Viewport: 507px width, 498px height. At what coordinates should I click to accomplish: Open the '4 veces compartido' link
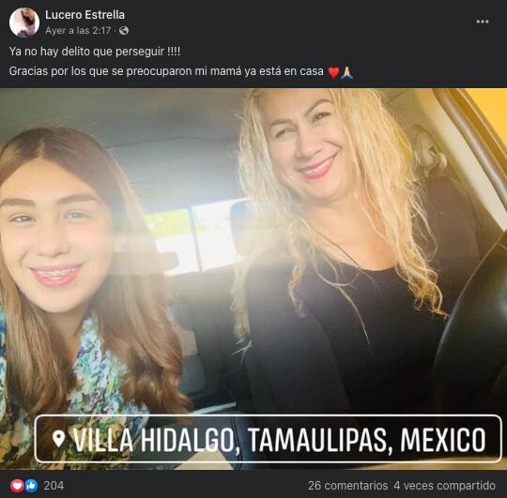[445, 486]
